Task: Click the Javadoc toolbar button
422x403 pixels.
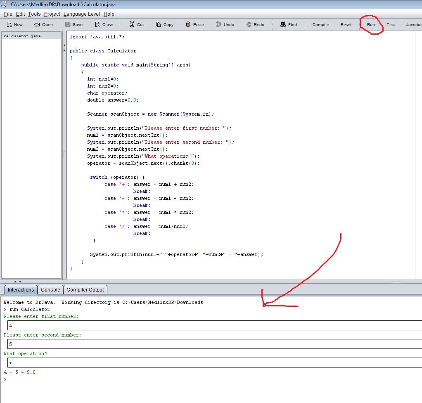Action: click(413, 24)
